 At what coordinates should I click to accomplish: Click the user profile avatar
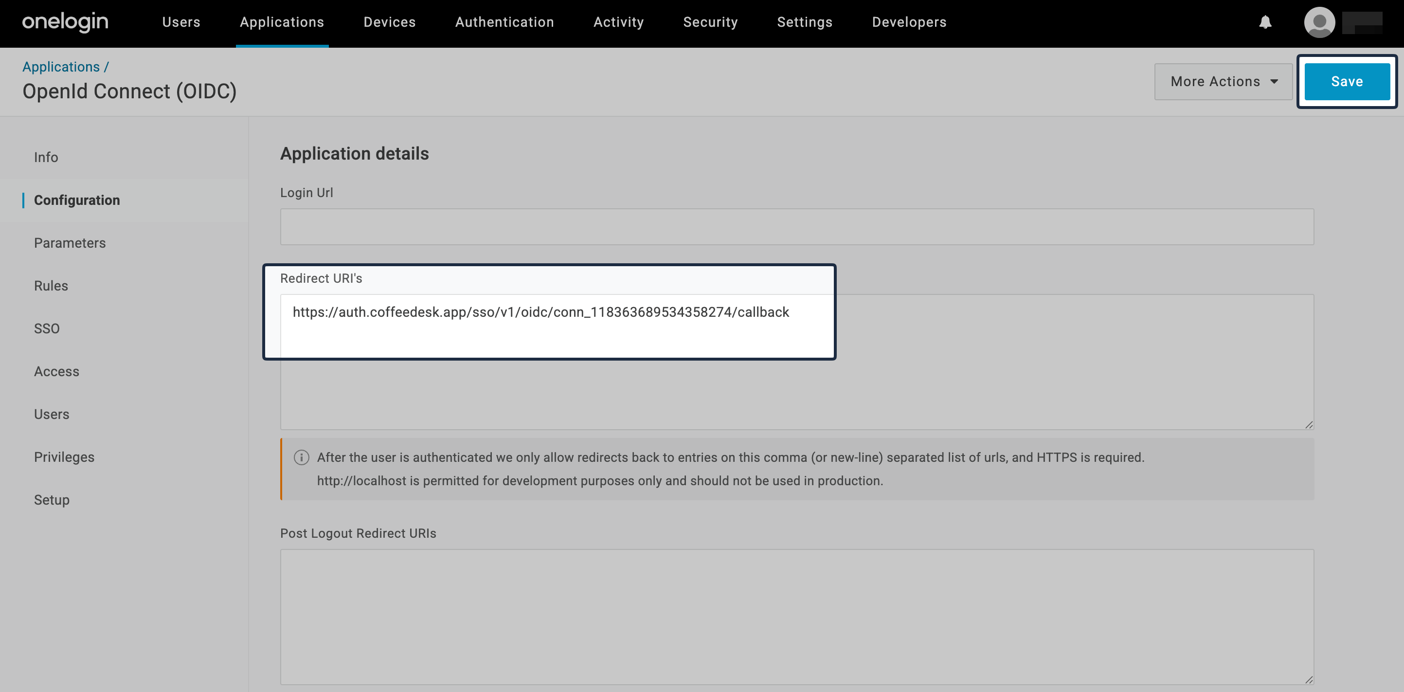(x=1320, y=22)
